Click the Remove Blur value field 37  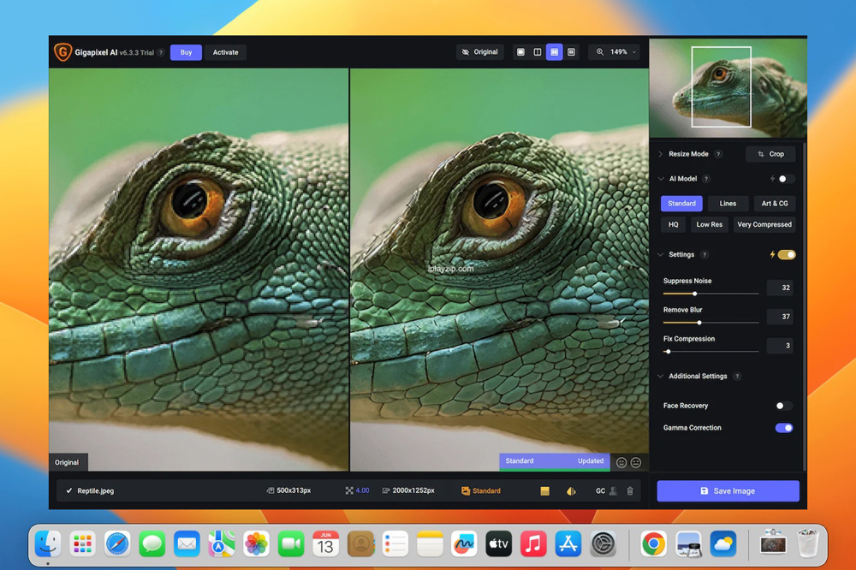click(x=780, y=317)
